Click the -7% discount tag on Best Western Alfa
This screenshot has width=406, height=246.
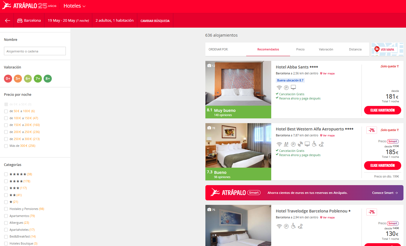point(372,130)
